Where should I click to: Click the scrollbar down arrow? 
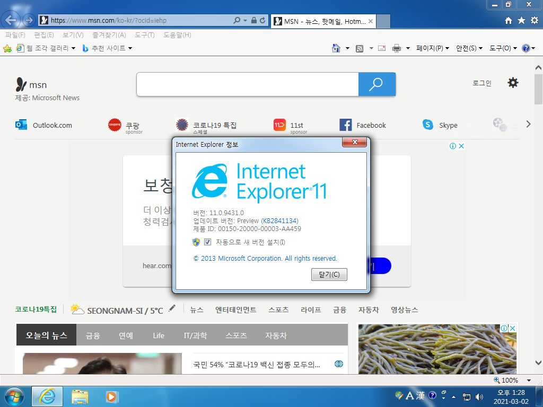(538, 362)
